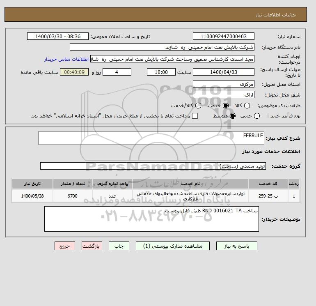316x306 pixels.
Task: Click the response deadline date 1400/04/03 field
Action: point(224,72)
